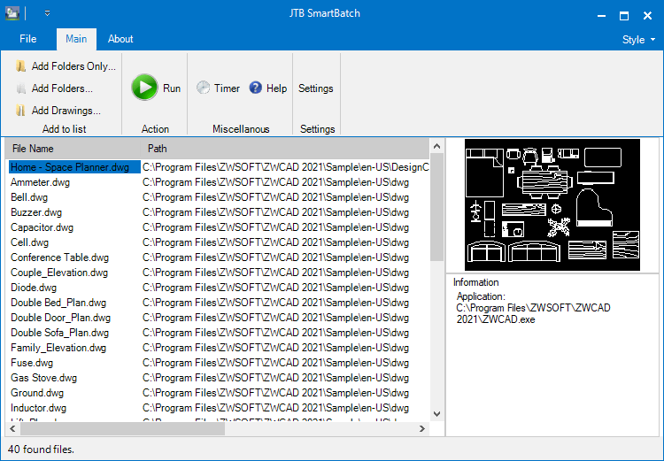The height and width of the screenshot is (461, 664).
Task: Click the vertical scrollbar thumb
Action: [437, 207]
